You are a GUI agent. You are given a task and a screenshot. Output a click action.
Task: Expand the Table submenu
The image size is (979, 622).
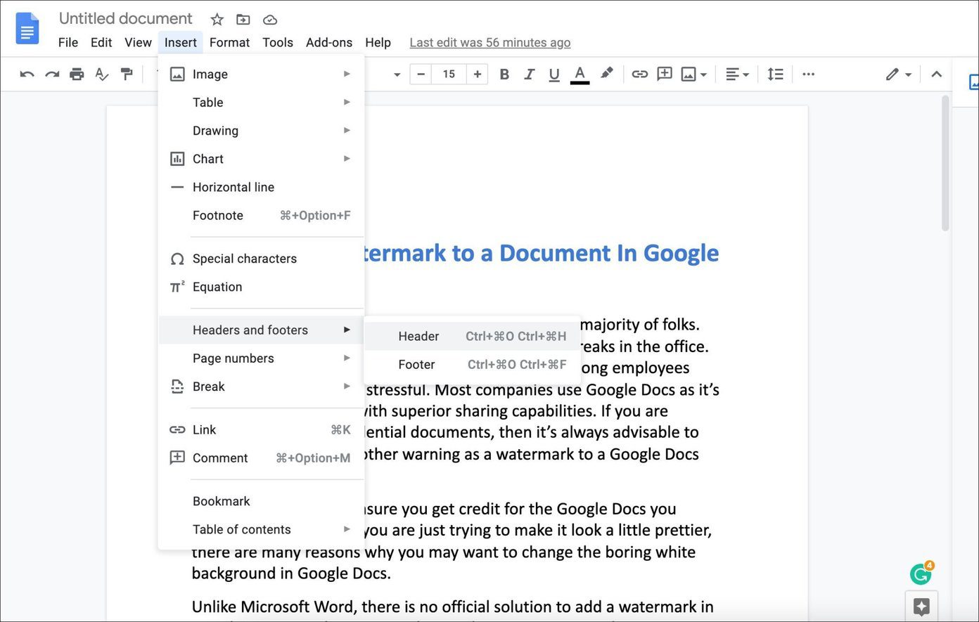261,102
